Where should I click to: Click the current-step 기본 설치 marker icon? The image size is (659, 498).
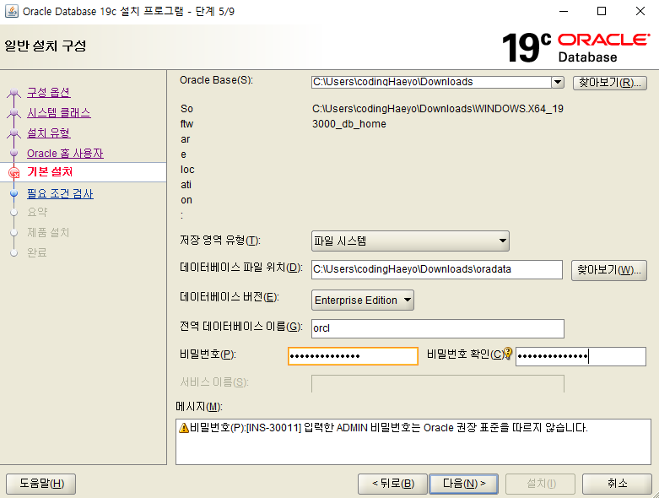click(x=14, y=172)
